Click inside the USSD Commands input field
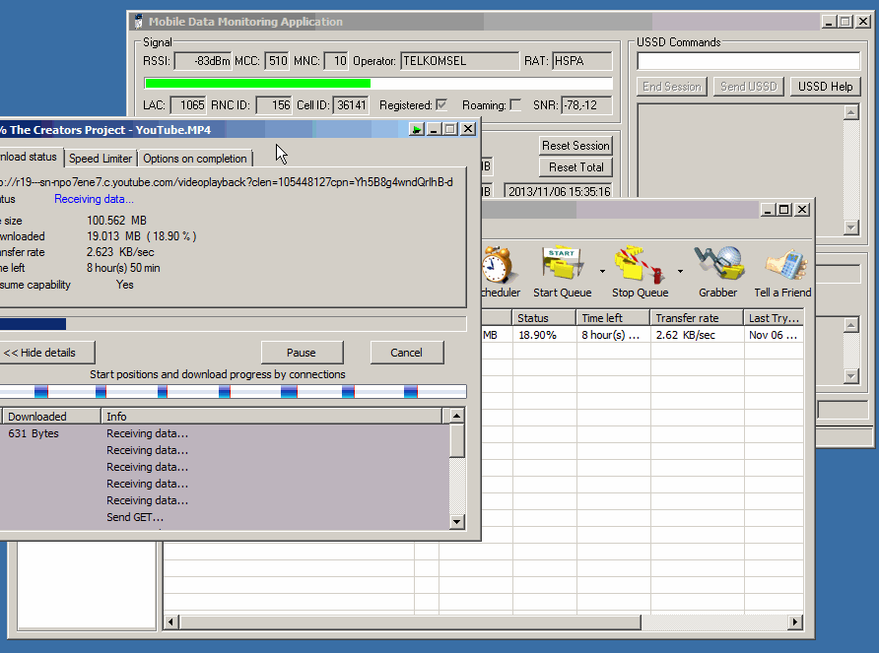 tap(749, 61)
